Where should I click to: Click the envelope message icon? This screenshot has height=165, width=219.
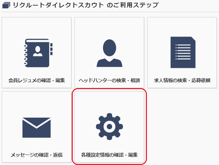tap(37, 128)
